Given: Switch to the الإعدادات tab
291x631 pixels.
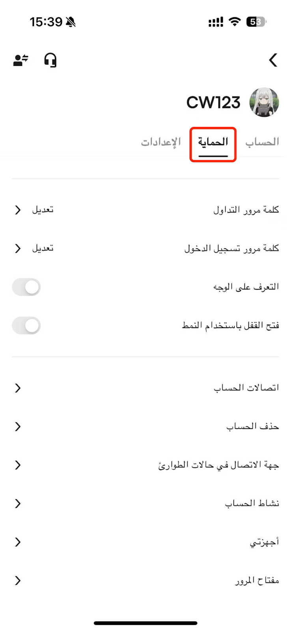Looking at the screenshot, I should point(161,142).
